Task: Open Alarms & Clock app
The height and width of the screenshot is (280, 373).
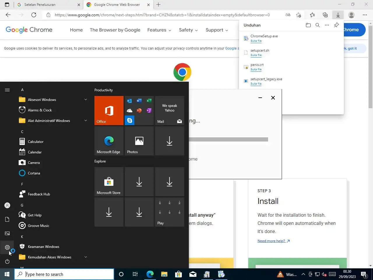Action: coord(52,110)
